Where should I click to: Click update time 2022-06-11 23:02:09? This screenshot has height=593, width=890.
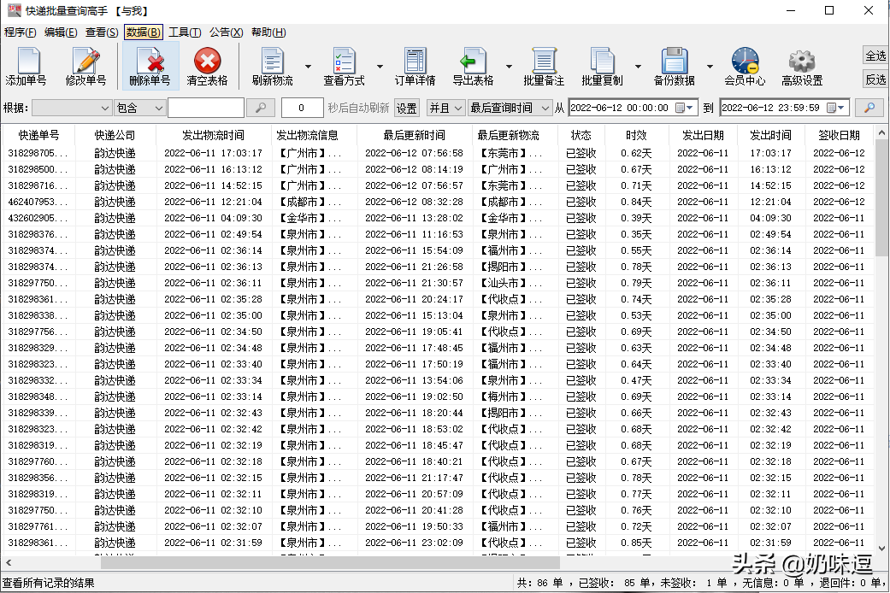point(415,543)
